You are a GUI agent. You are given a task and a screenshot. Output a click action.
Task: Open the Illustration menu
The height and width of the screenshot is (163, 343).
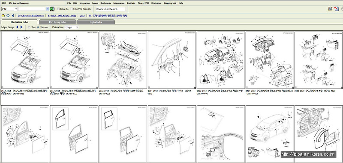click(156, 3)
